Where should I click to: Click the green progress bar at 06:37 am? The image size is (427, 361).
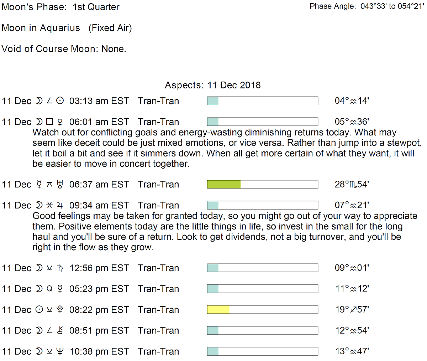pos(224,184)
